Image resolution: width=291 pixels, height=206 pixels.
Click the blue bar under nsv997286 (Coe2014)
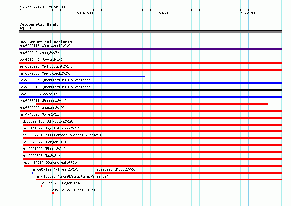coord(150,97)
